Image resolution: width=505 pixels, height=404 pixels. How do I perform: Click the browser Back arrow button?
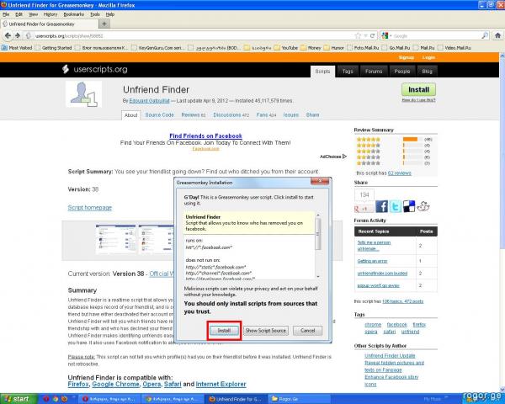[x=8, y=35]
